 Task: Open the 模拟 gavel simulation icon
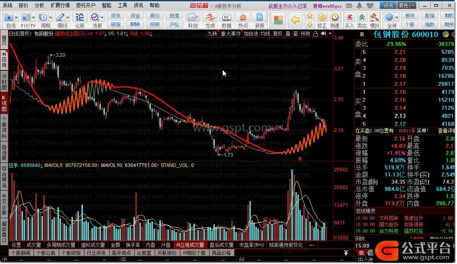[x=375, y=17]
